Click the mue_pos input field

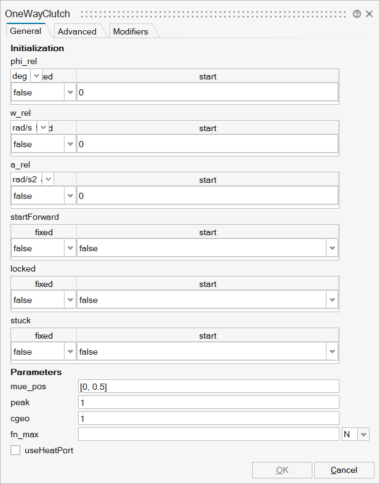[208, 386]
